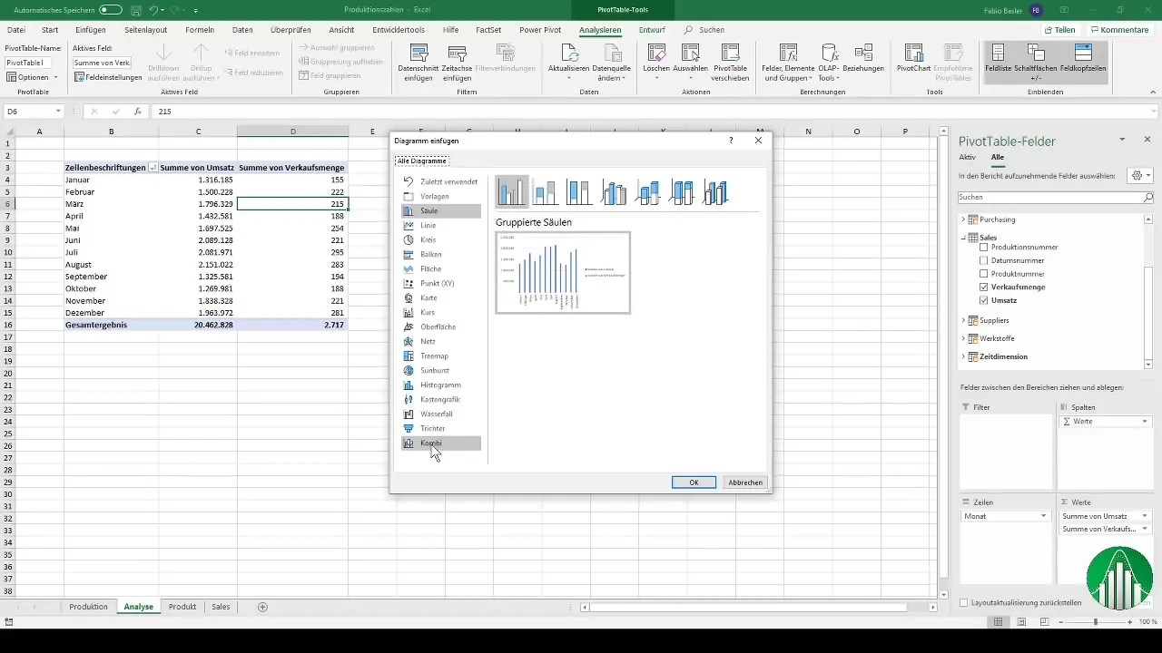1162x653 pixels.
Task: Click the PivotChart ribbon icon
Action: click(x=915, y=57)
